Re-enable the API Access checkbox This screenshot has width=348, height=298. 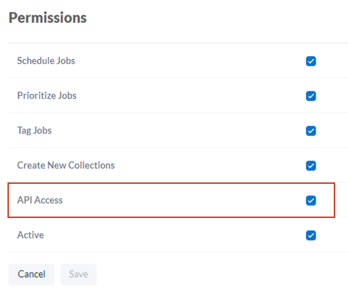(x=311, y=201)
